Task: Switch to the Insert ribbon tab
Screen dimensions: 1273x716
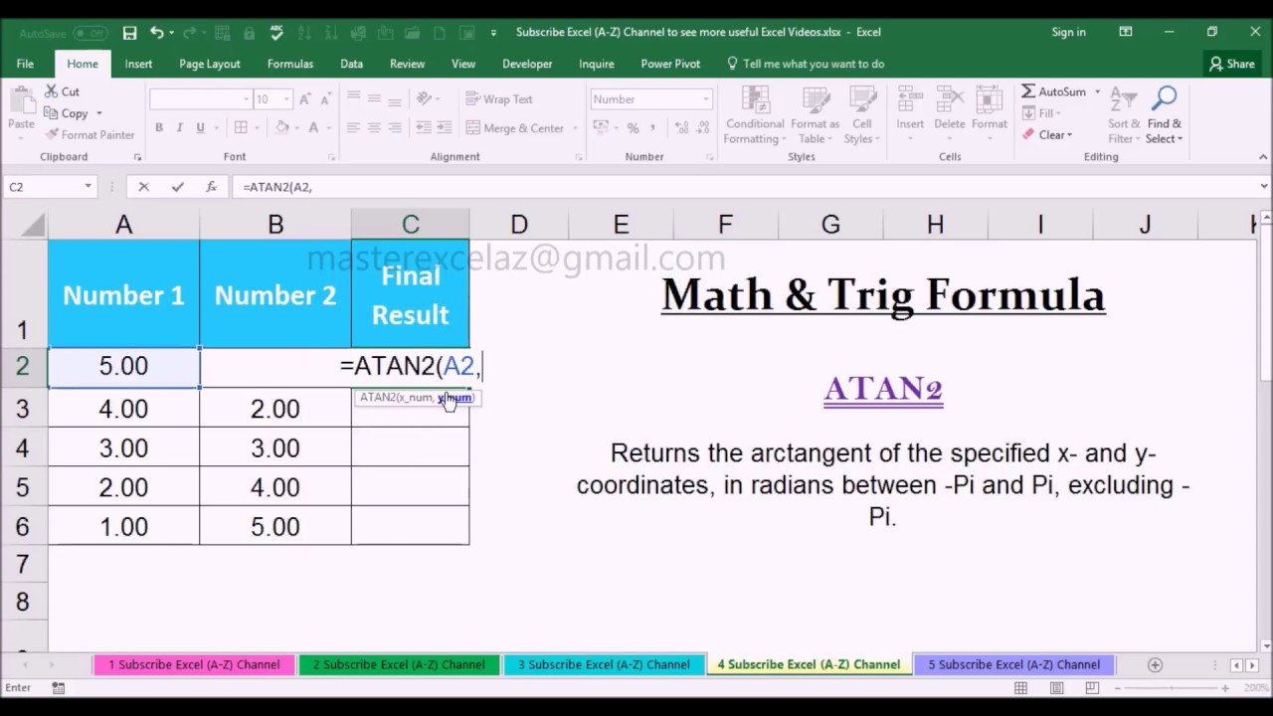Action: point(138,64)
